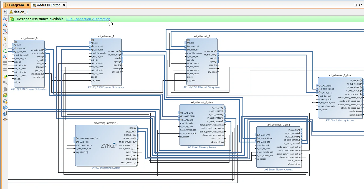
Task: Switch to the Address Editor tab
Action: click(49, 5)
